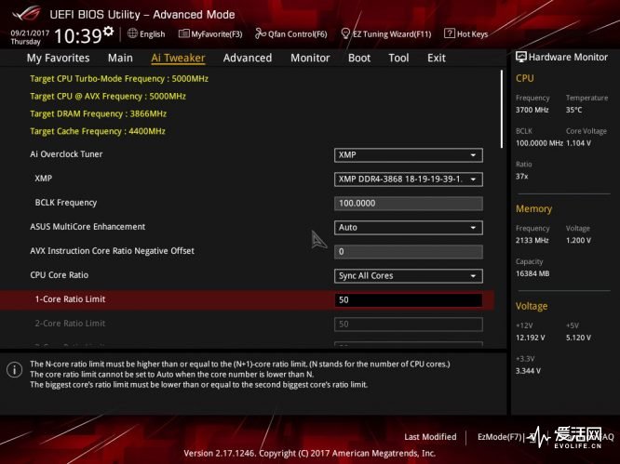Viewport: 620px width, 464px height.
Task: Click the 2-Core Ratio Limit field
Action: [x=408, y=324]
